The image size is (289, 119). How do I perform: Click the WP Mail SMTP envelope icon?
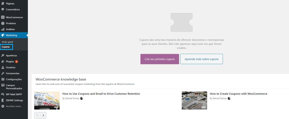pyautogui.click(x=3, y=94)
